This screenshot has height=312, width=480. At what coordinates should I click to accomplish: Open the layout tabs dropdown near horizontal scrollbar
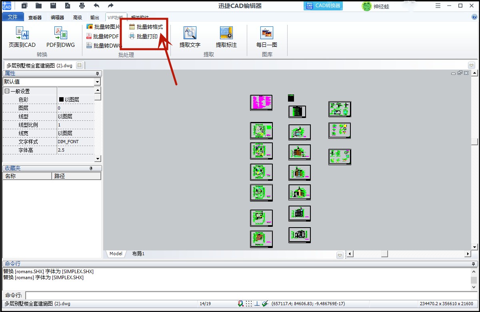[340, 255]
